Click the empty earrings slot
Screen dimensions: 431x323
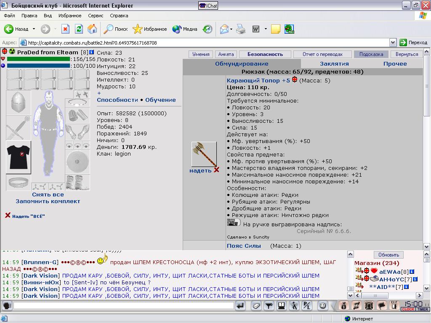(x=82, y=94)
